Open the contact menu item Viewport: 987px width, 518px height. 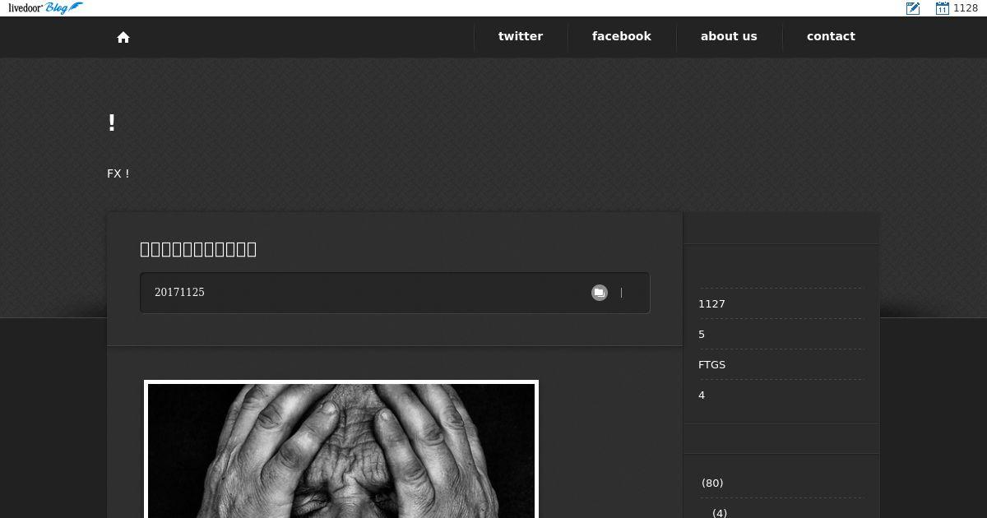click(x=831, y=36)
